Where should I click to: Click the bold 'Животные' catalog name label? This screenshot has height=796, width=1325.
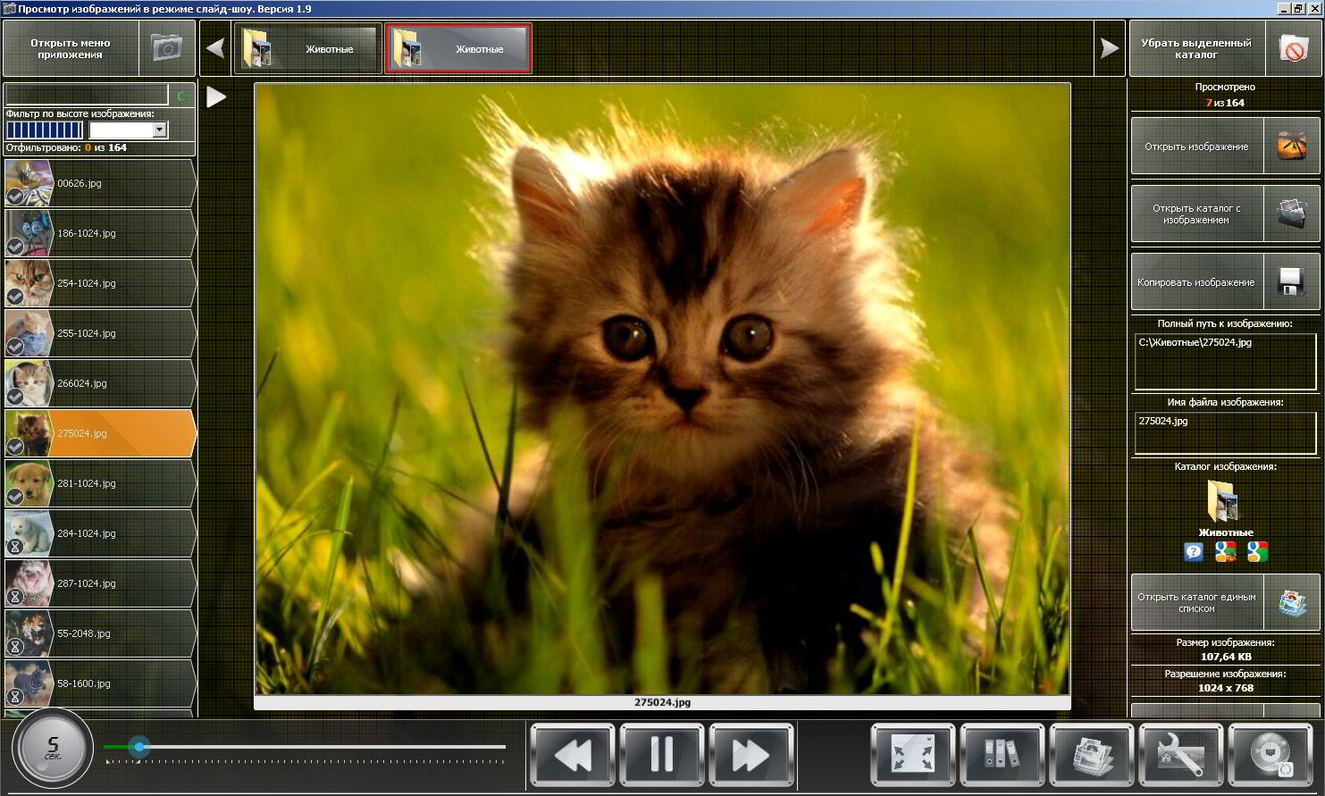coord(1226,532)
